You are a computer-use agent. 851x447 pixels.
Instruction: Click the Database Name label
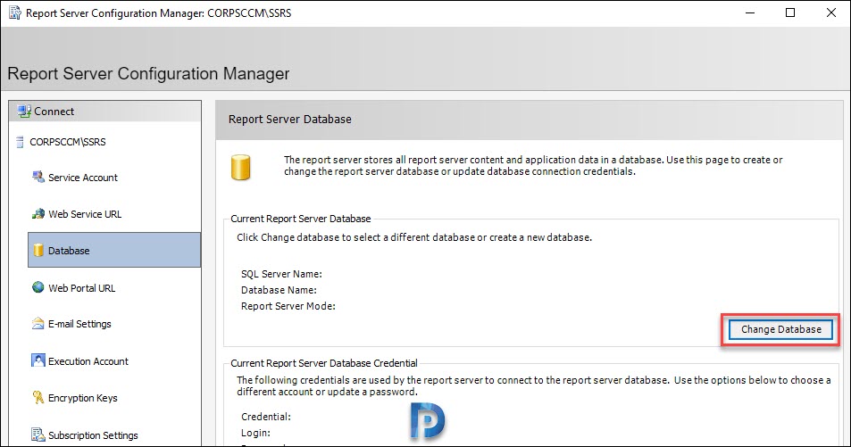pyautogui.click(x=279, y=290)
